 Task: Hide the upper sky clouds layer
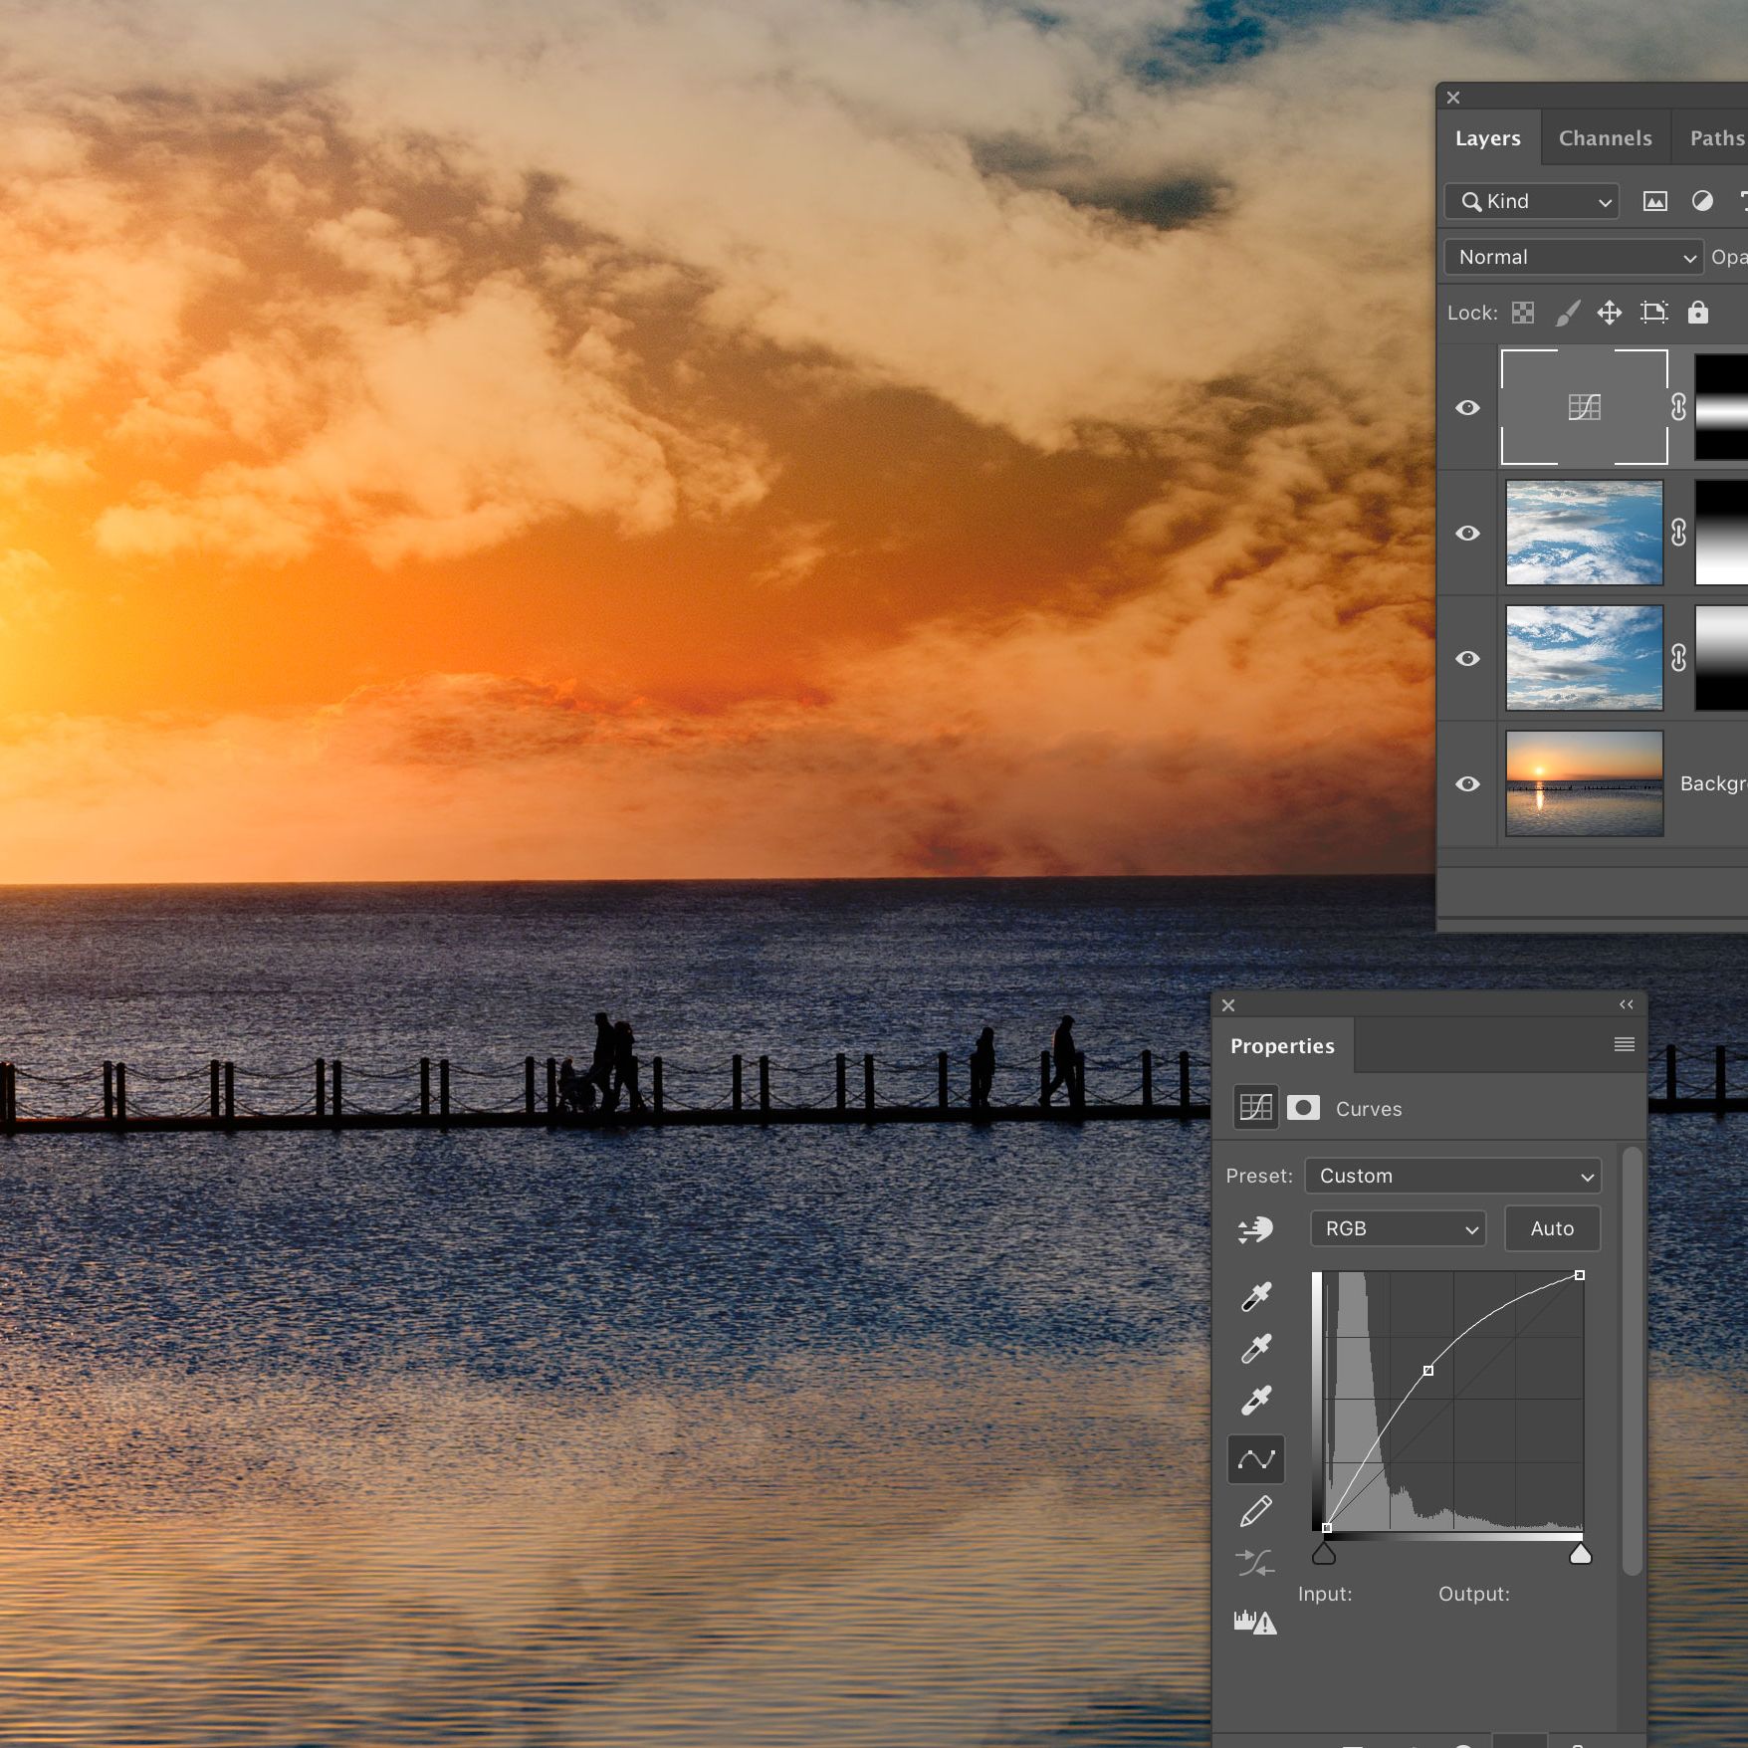(x=1467, y=534)
